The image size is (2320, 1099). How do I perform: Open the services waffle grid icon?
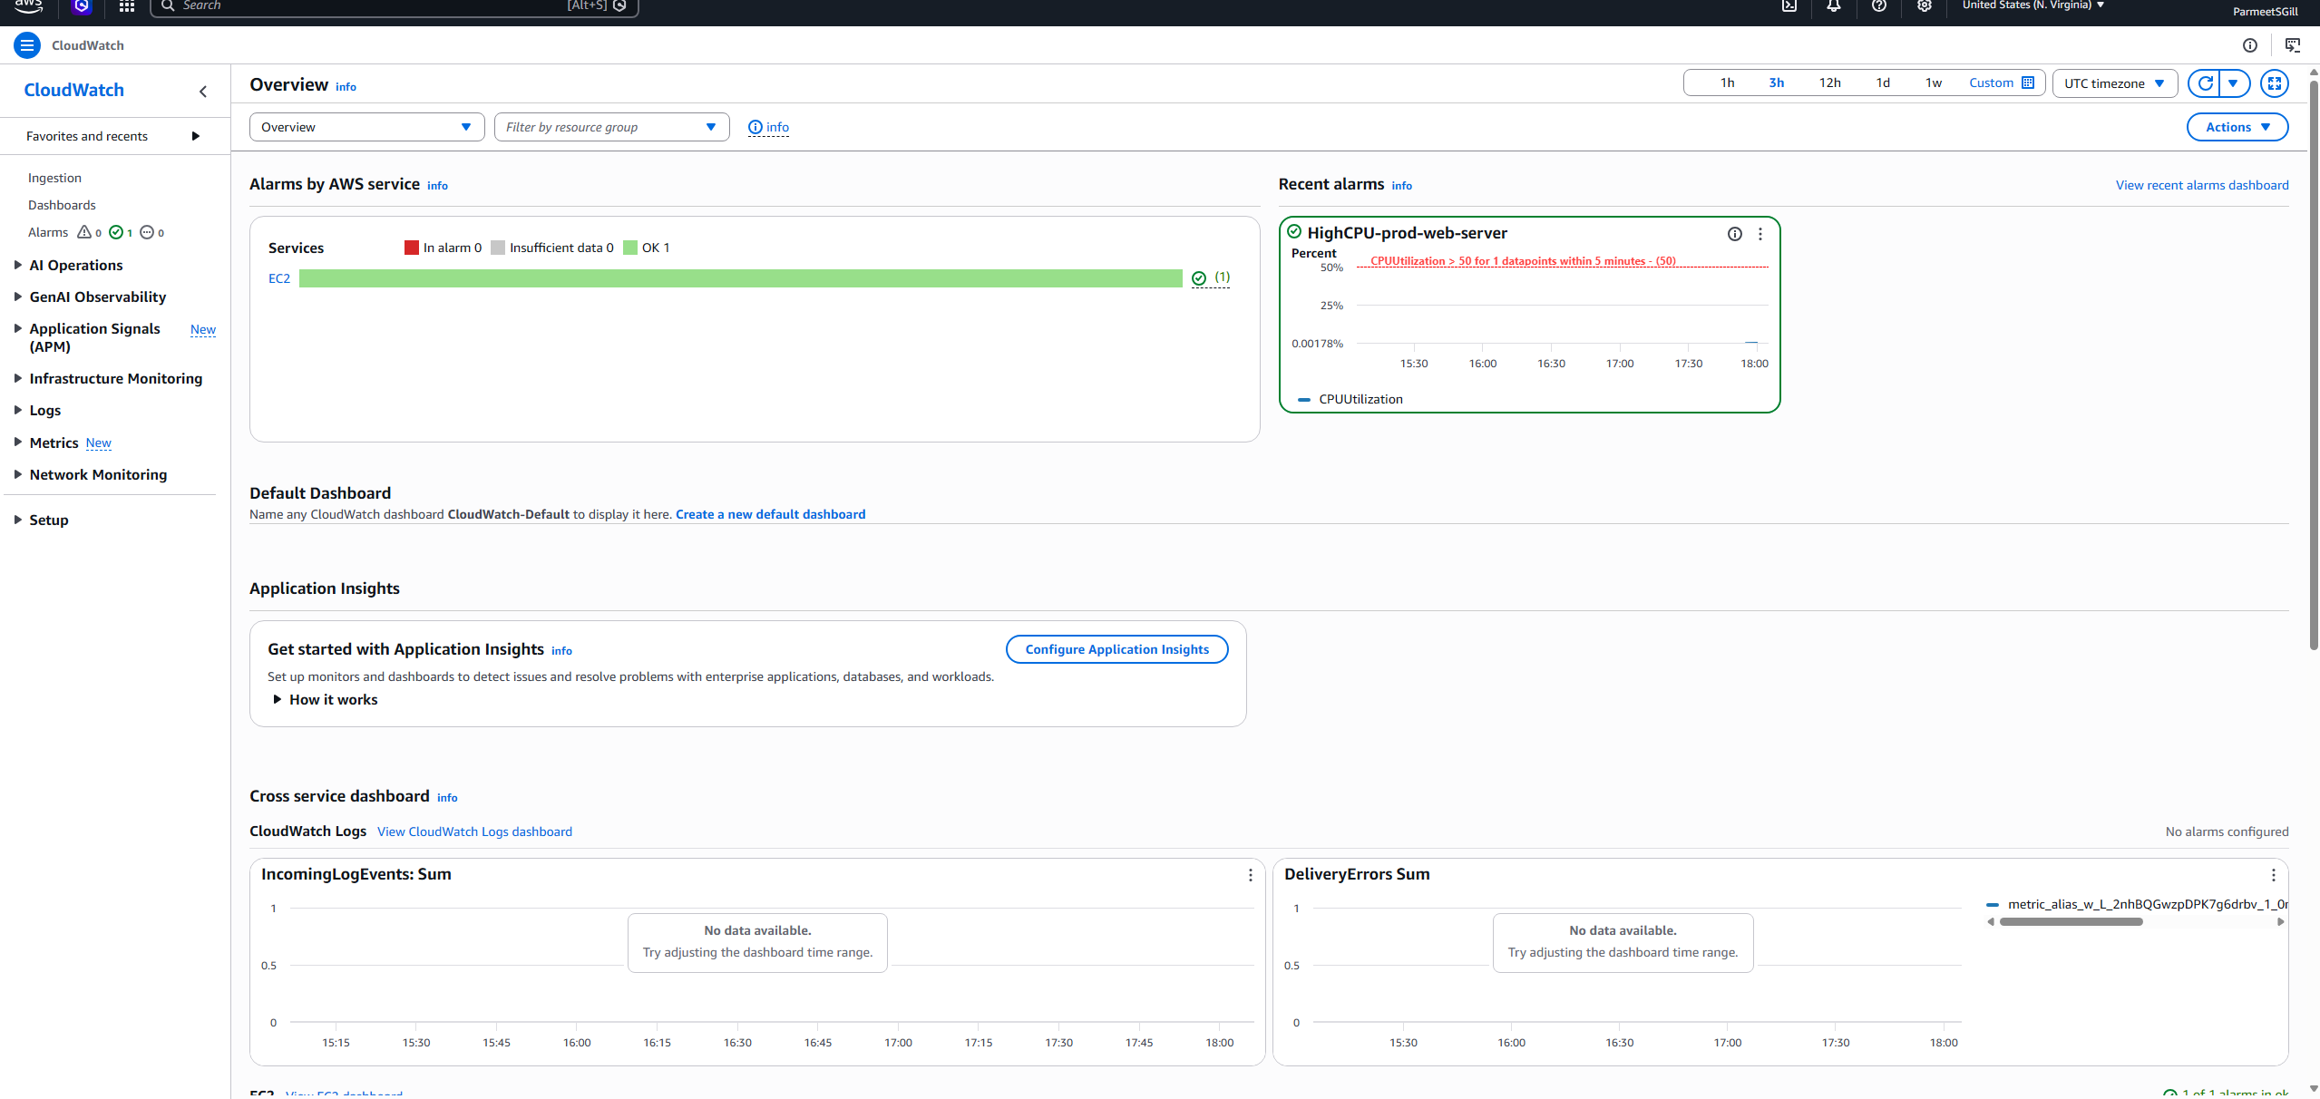[x=126, y=6]
